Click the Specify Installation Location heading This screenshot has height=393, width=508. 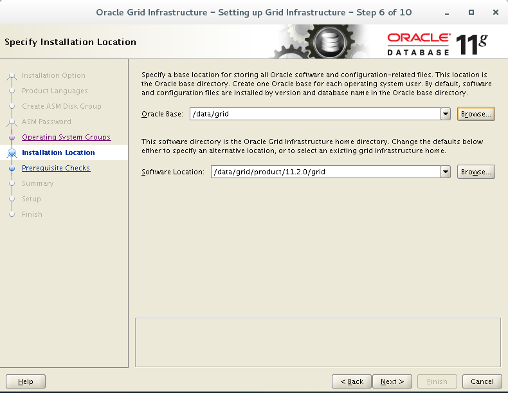tap(70, 42)
